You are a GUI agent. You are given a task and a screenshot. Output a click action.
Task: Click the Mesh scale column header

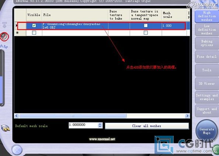pos(174,15)
